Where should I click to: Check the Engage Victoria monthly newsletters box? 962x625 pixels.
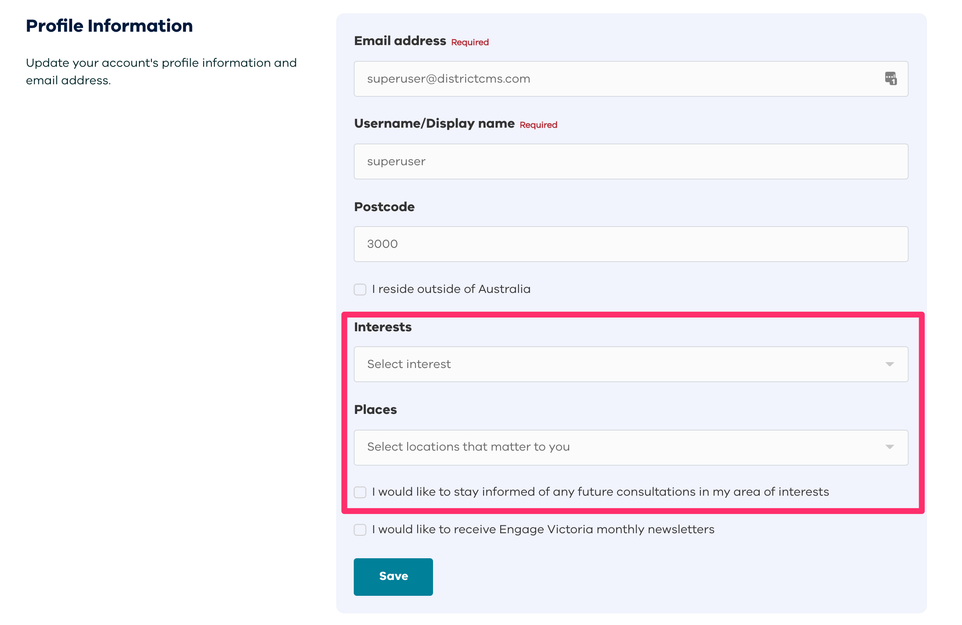click(x=360, y=530)
